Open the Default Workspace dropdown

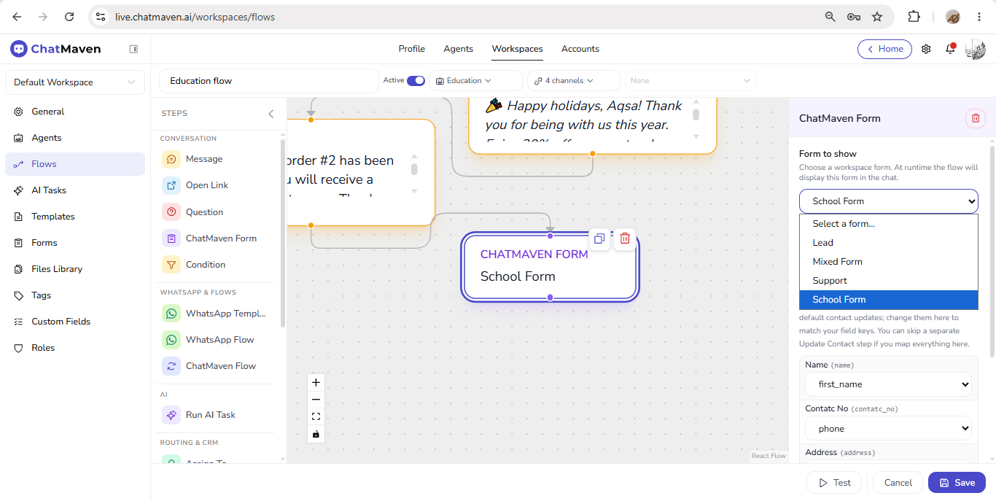75,82
